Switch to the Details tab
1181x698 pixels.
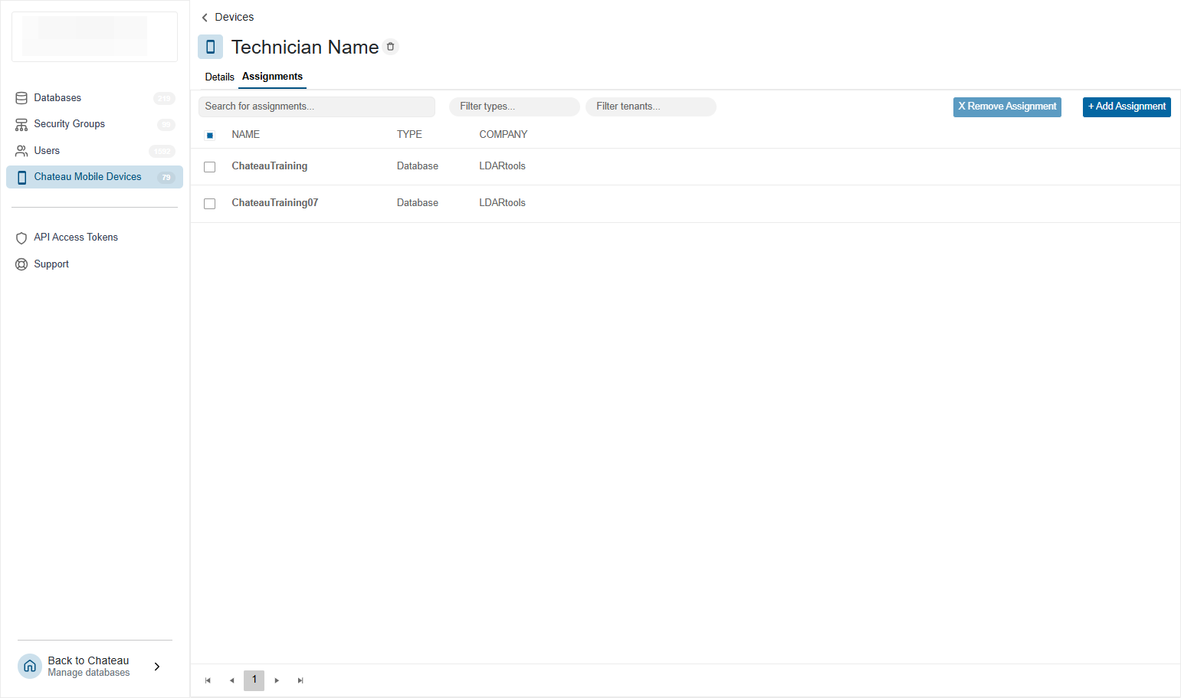[220, 77]
